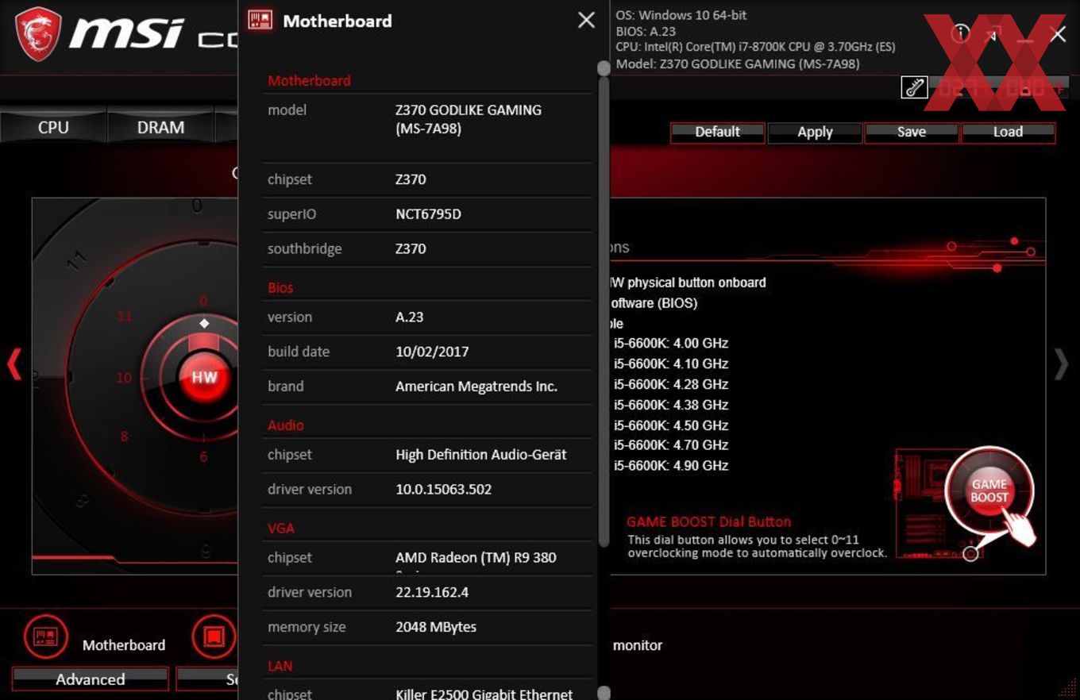Image resolution: width=1080 pixels, height=700 pixels.
Task: Select red level 11 on the inner dial
Action: [x=124, y=316]
